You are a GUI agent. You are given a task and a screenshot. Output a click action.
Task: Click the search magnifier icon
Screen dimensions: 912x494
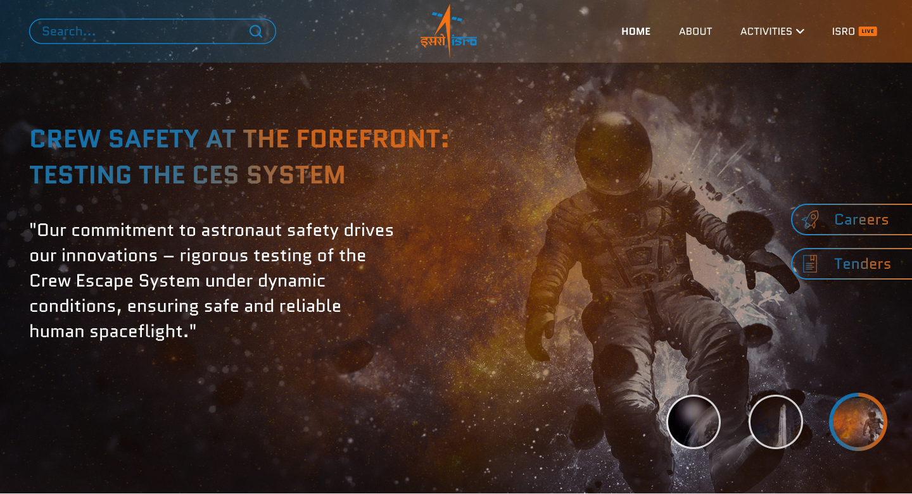tap(256, 31)
